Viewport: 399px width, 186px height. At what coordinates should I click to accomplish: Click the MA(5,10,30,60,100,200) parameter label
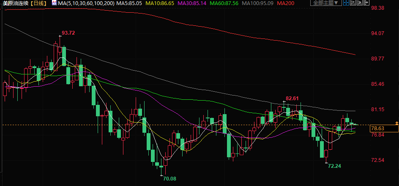coord(86,3)
